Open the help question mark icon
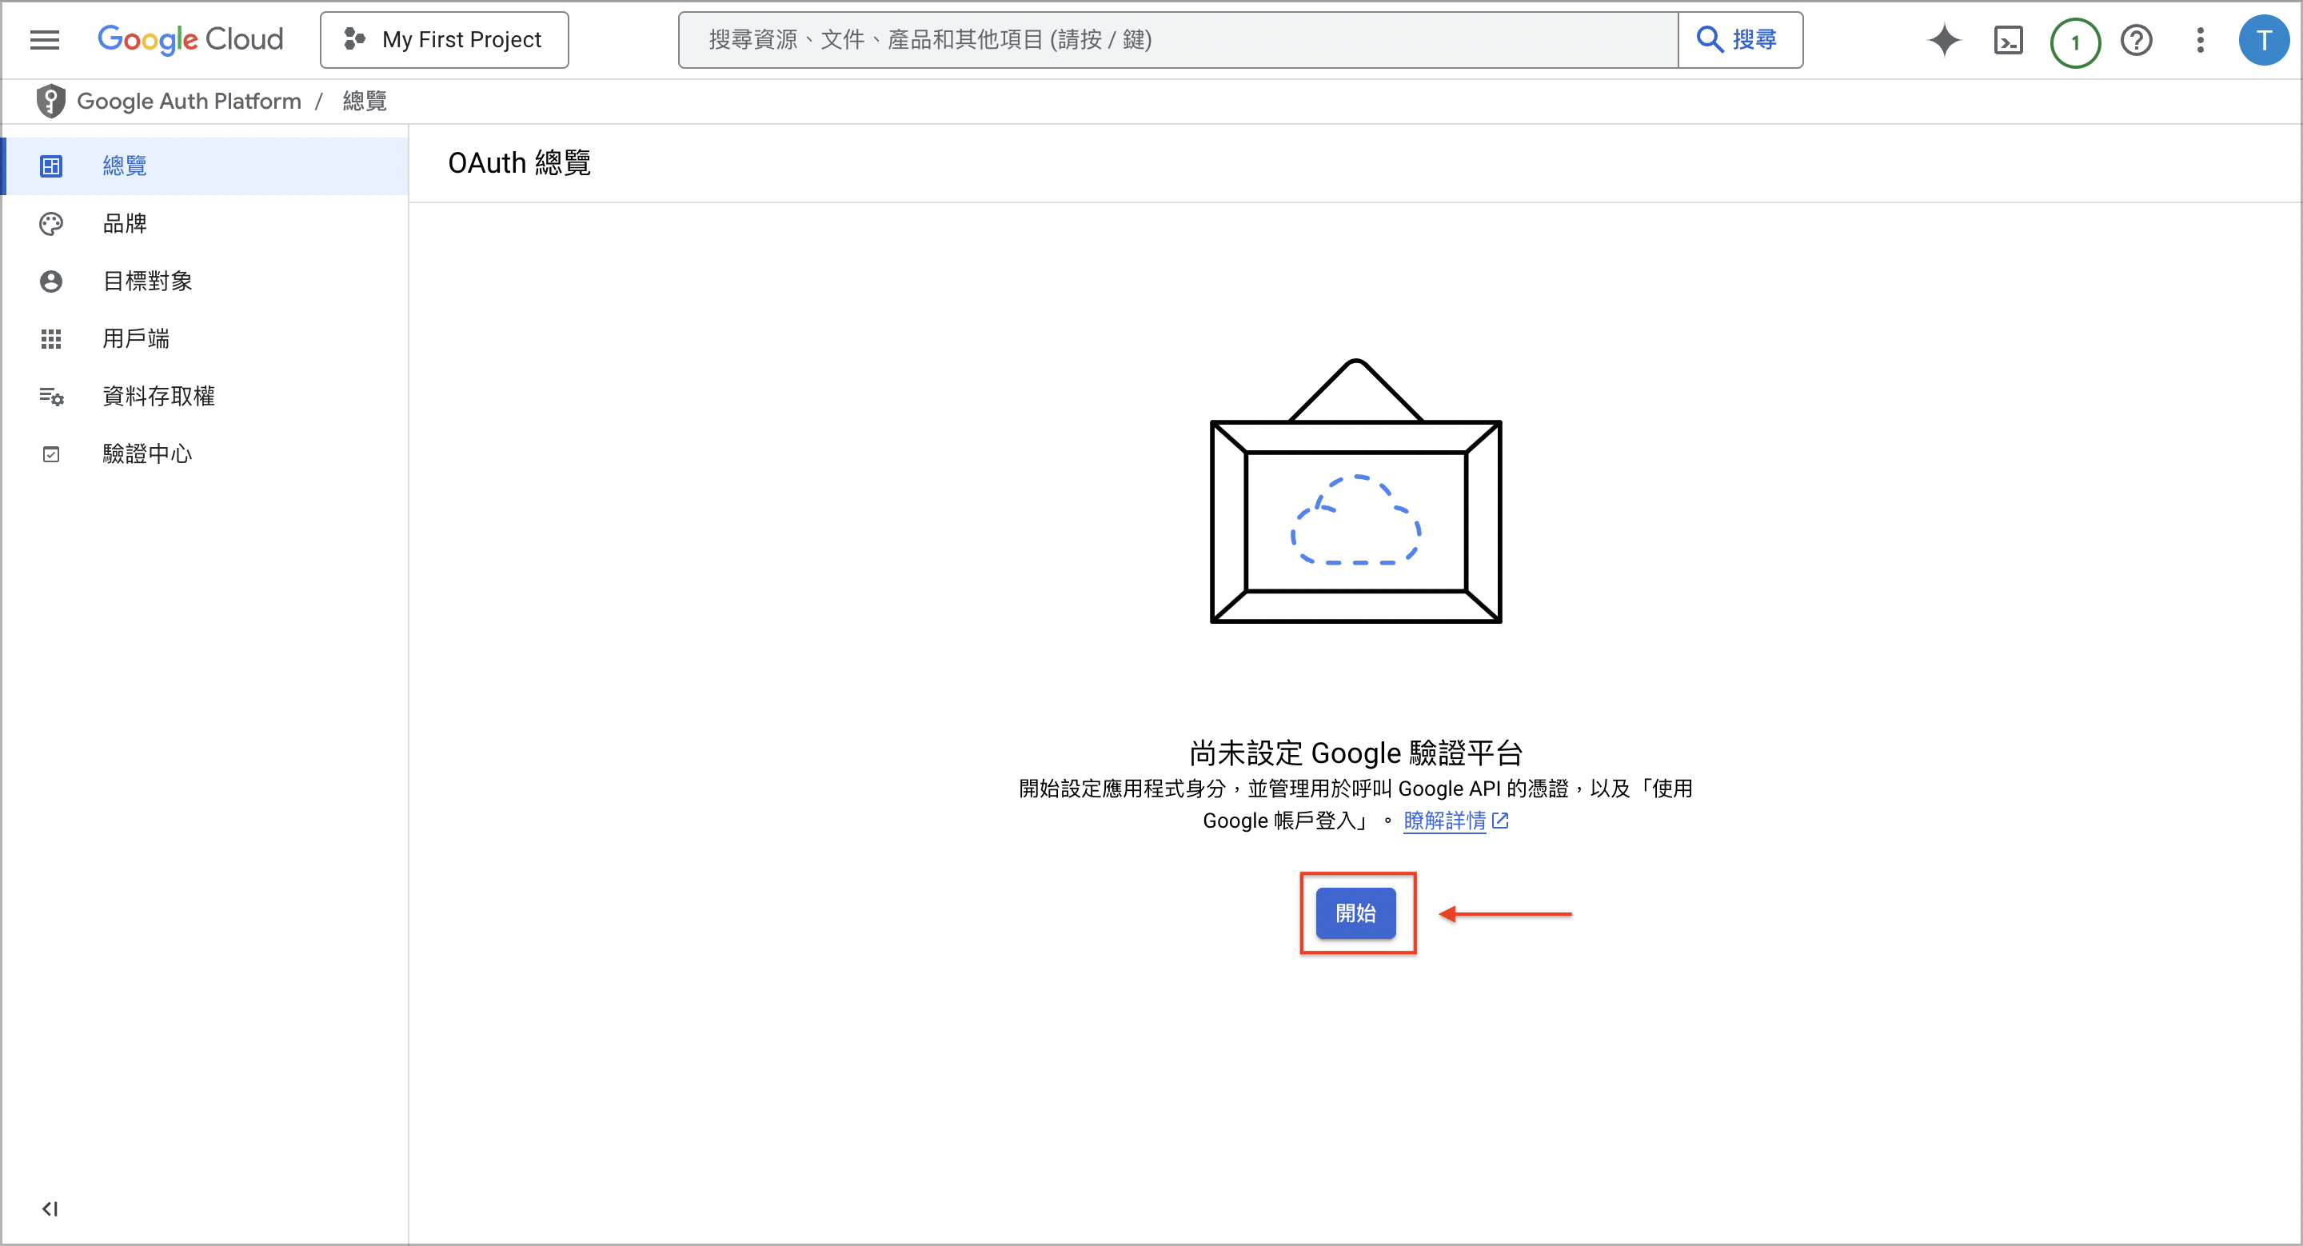Viewport: 2303px width, 1246px height. pos(2136,40)
